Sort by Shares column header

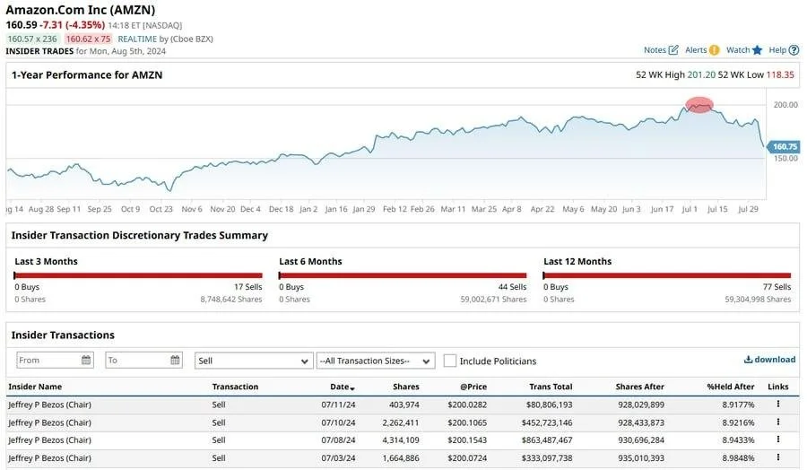tap(406, 387)
